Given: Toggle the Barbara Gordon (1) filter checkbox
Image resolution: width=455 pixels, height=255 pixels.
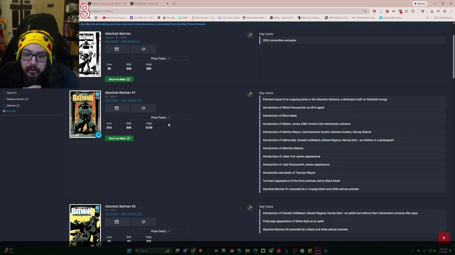Looking at the screenshot, I should click(x=5, y=99).
